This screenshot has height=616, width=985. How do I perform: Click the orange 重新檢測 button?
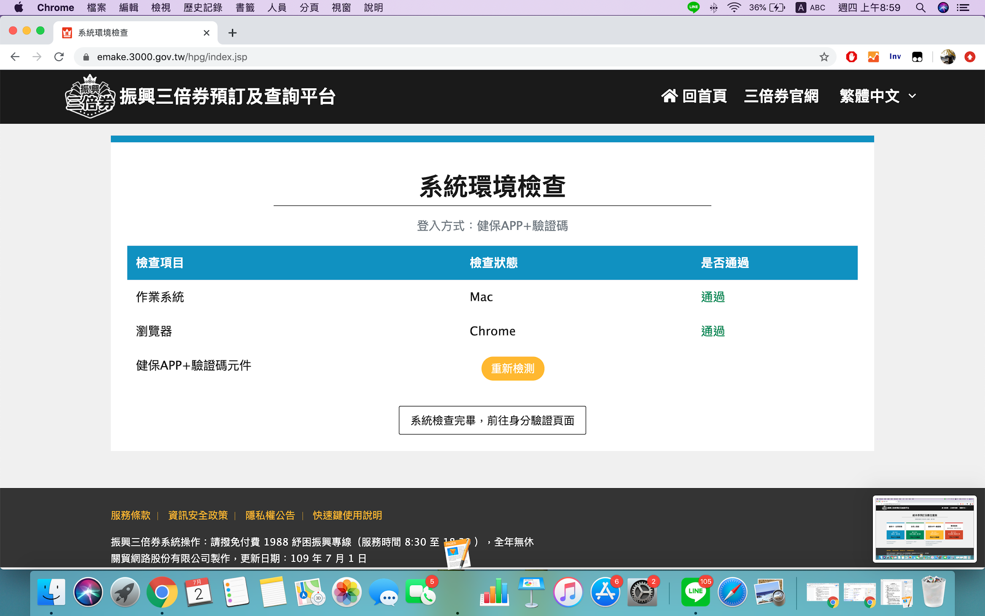click(513, 368)
